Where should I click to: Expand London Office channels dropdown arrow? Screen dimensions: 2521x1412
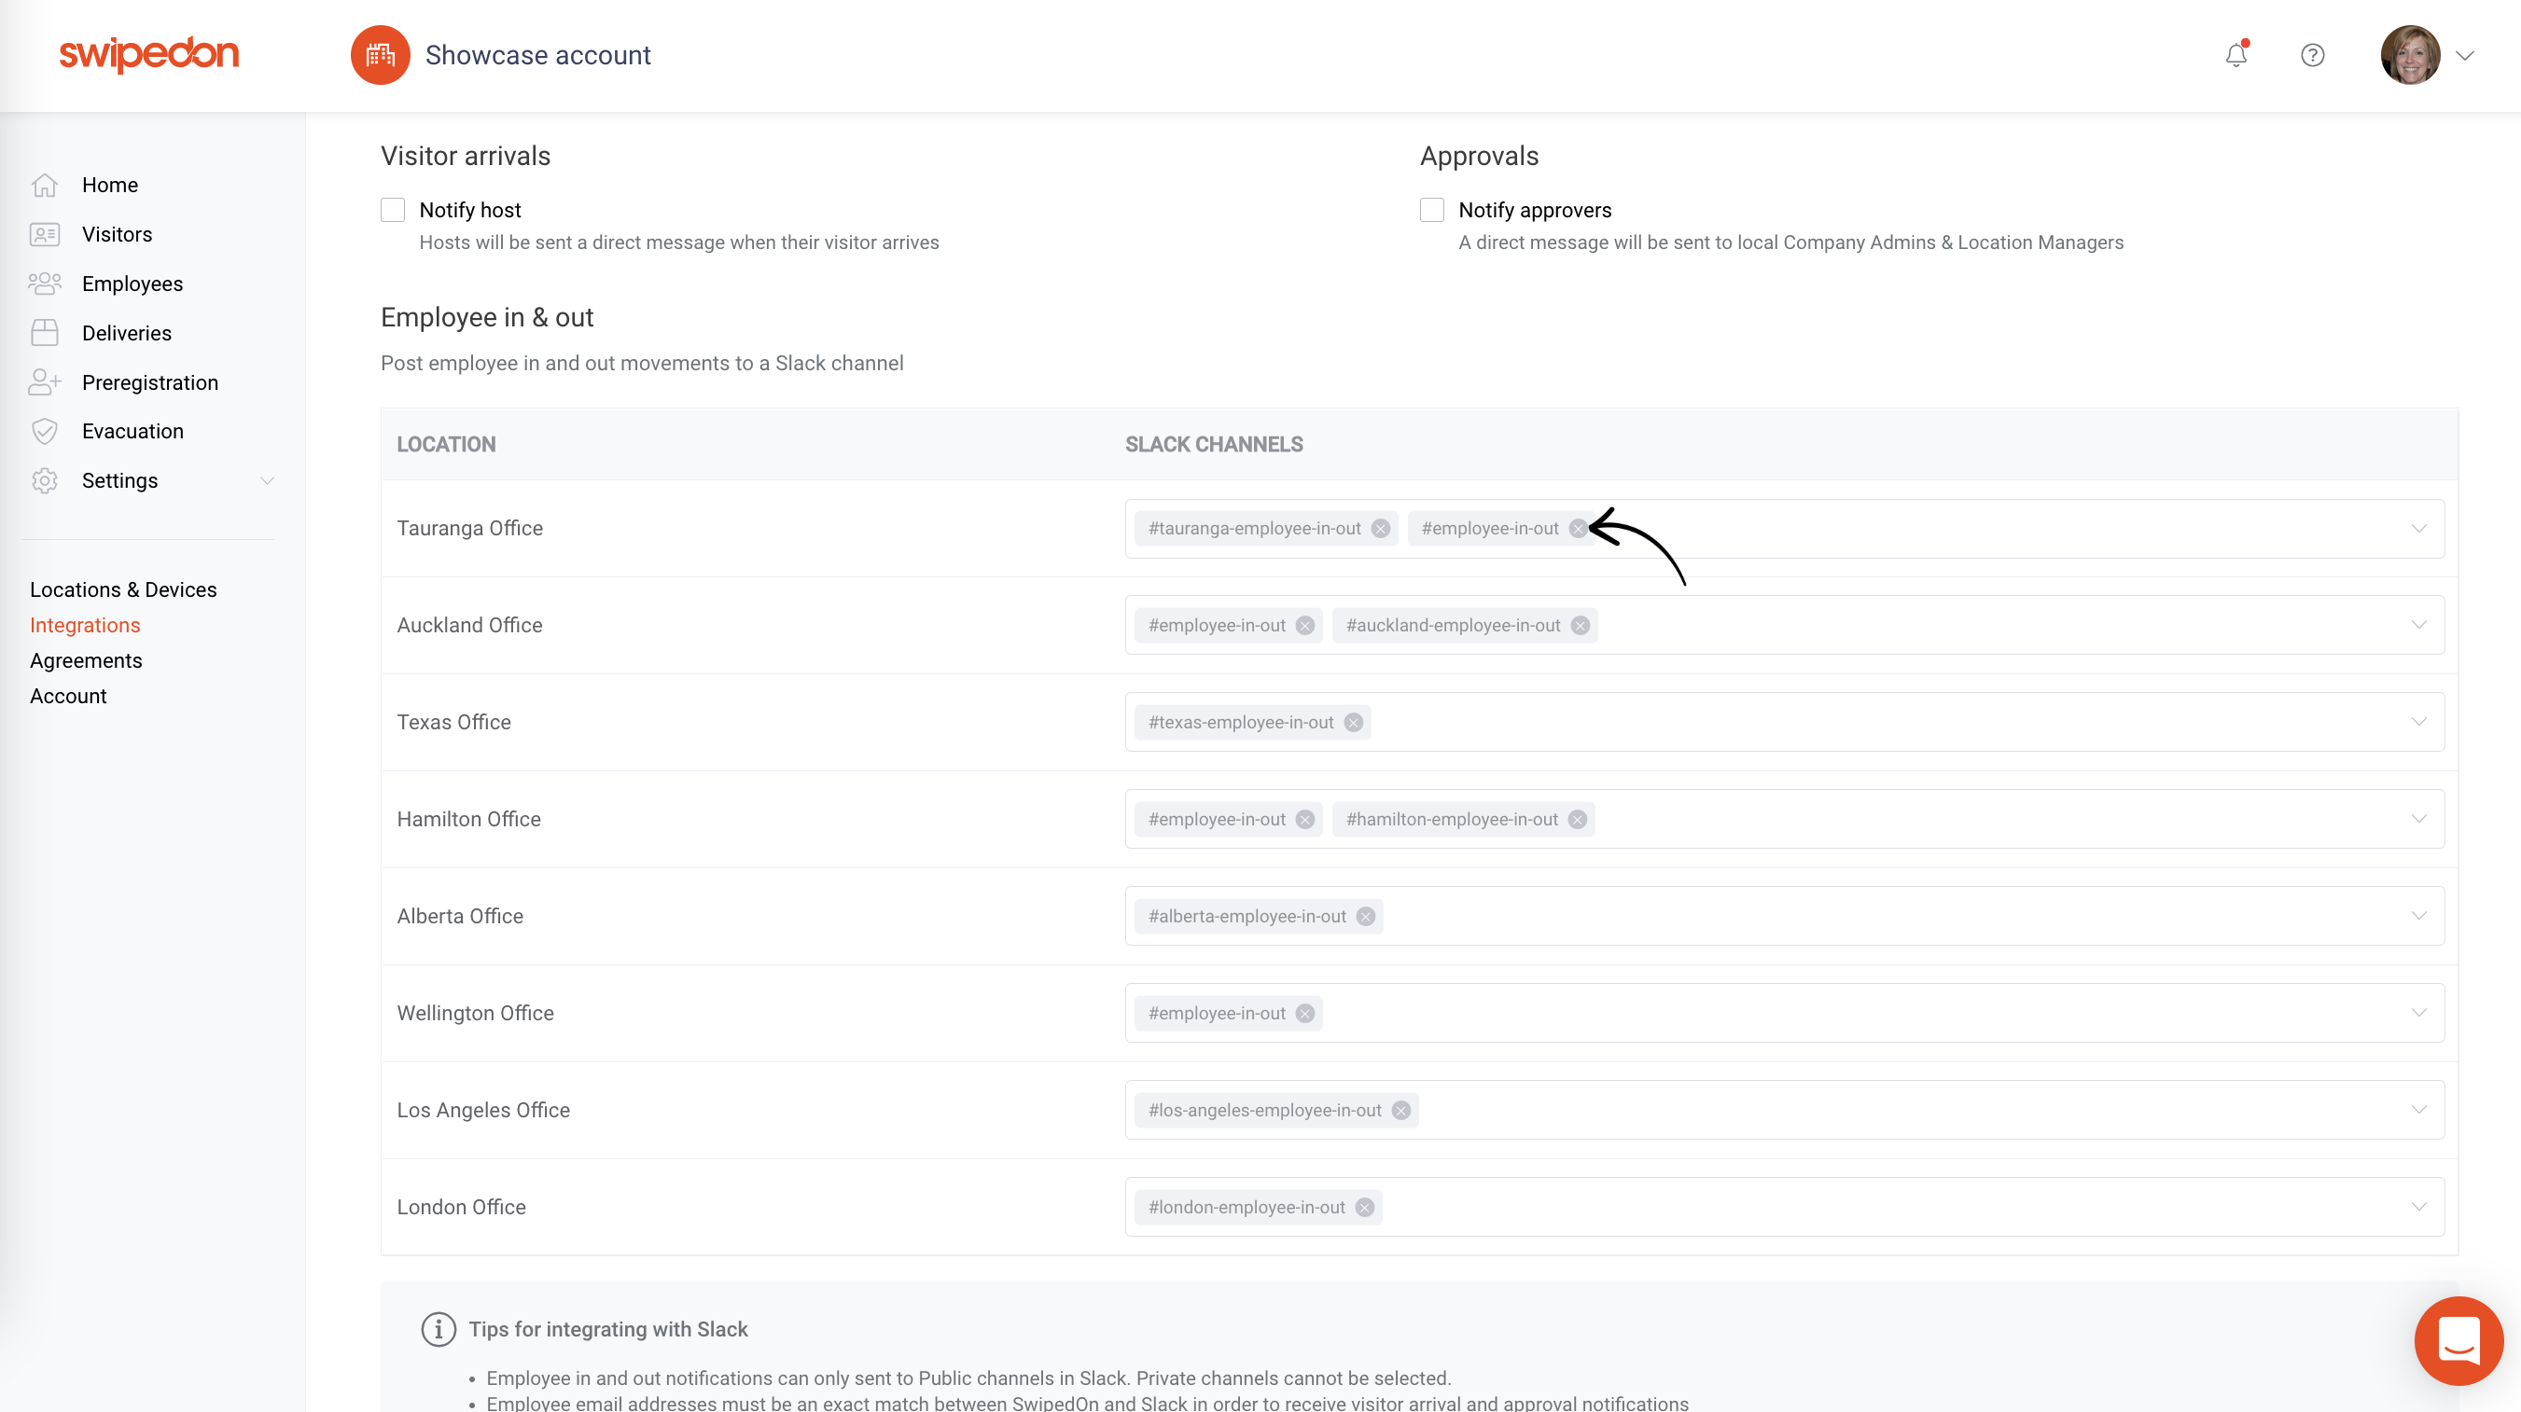tap(2418, 1207)
